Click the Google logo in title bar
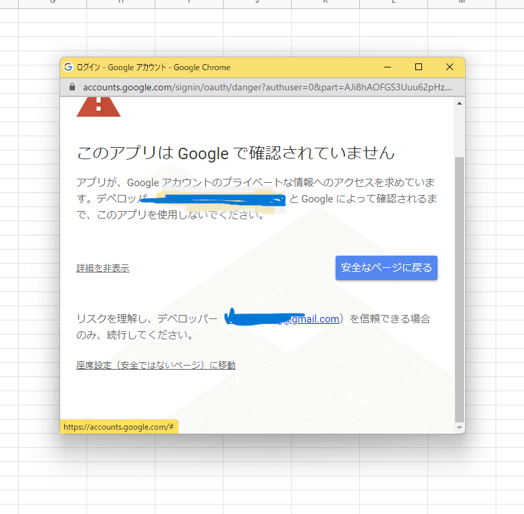524x514 pixels. tap(68, 67)
